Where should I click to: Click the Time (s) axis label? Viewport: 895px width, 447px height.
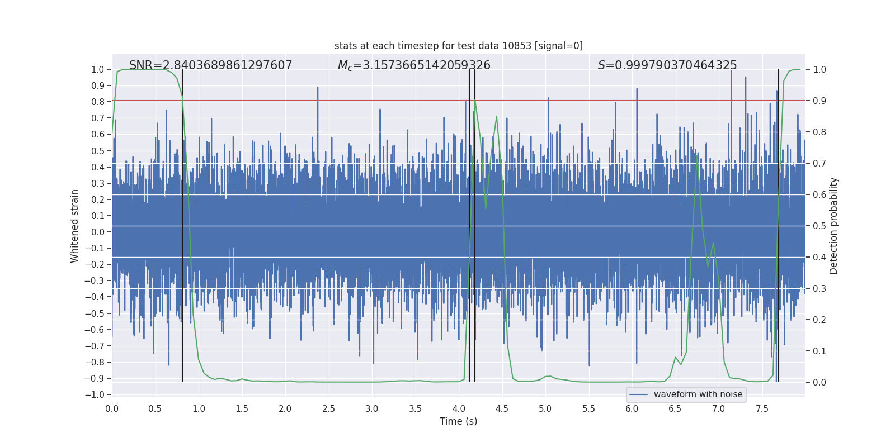[459, 421]
